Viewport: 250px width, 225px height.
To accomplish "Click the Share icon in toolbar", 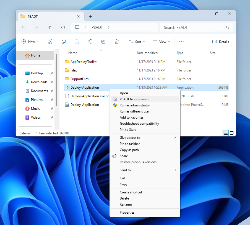I will (x=103, y=42).
